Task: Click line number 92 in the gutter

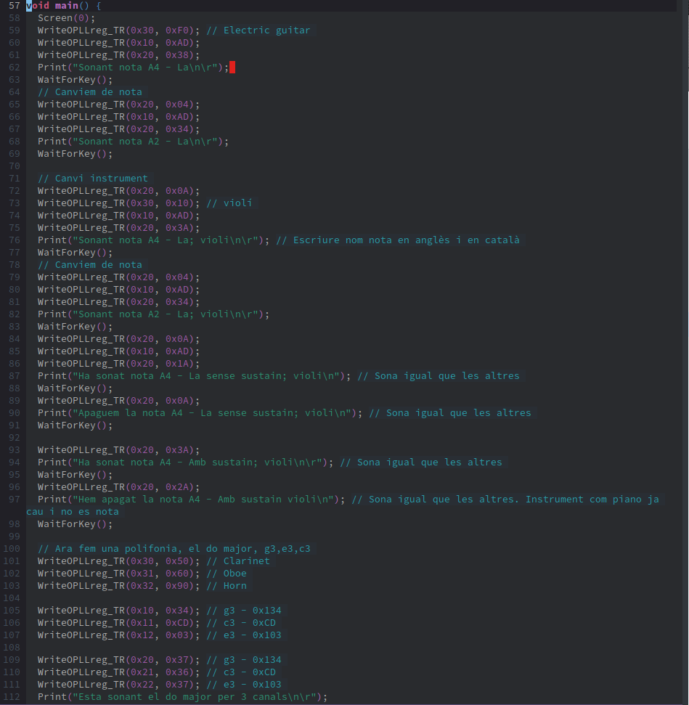Action: (15, 438)
